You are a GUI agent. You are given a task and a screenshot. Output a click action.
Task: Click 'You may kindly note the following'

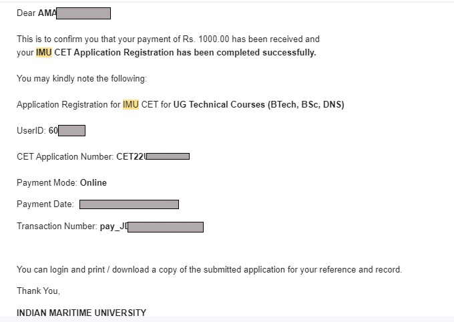(x=81, y=79)
